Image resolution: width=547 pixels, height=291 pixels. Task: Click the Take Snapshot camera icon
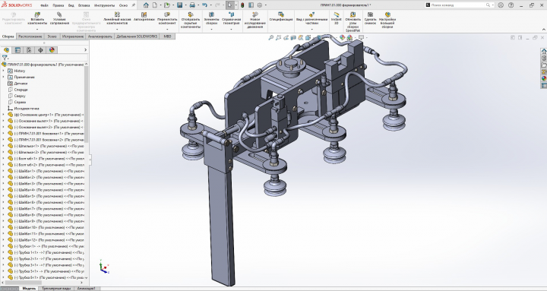click(x=370, y=14)
